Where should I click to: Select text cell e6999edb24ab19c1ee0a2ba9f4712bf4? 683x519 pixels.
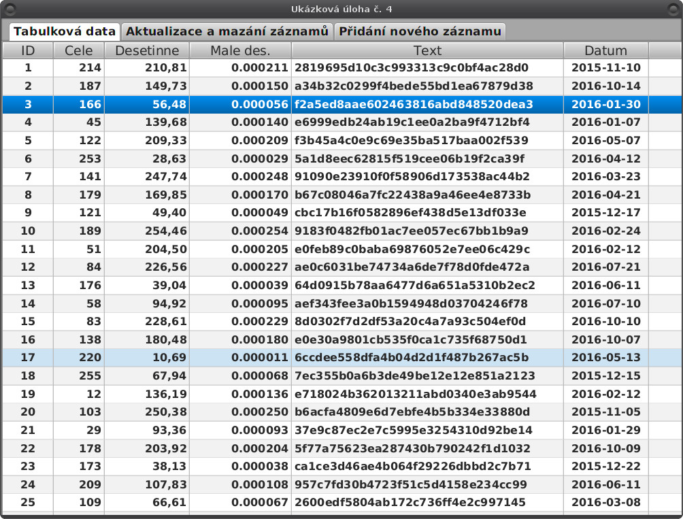(x=427, y=122)
